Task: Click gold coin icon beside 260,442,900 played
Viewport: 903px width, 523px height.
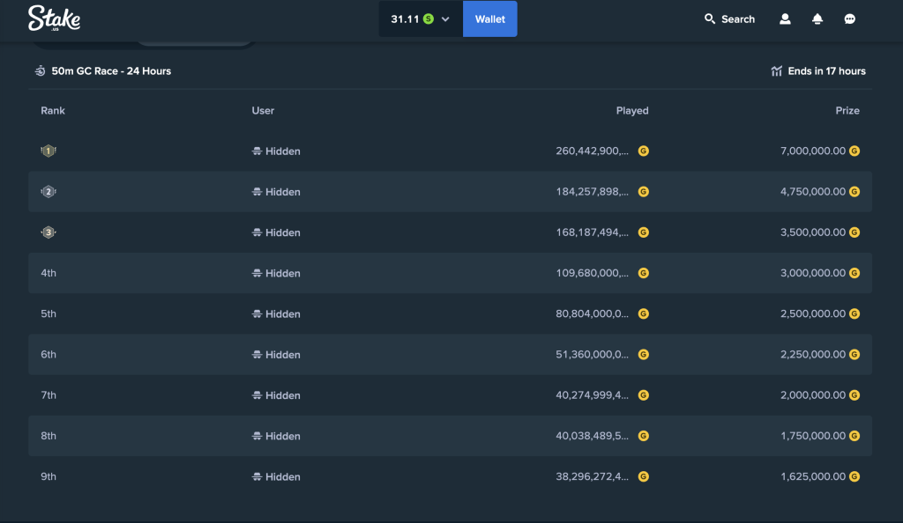Action: pyautogui.click(x=643, y=151)
